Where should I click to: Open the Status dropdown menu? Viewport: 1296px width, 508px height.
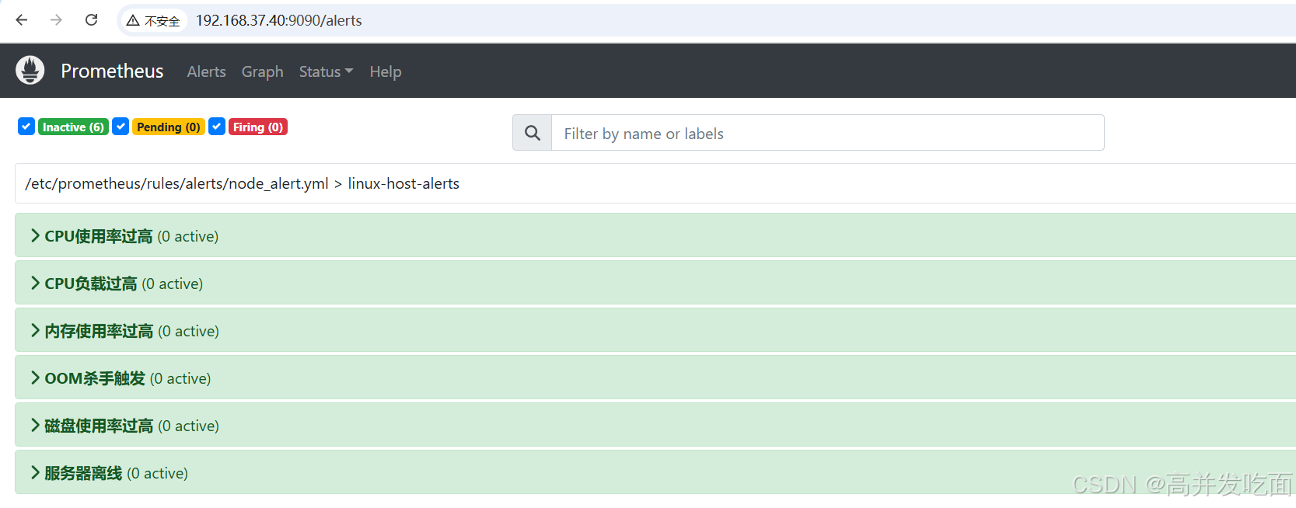coord(326,71)
